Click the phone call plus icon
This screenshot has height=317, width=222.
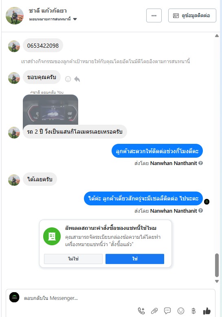(141, 311)
